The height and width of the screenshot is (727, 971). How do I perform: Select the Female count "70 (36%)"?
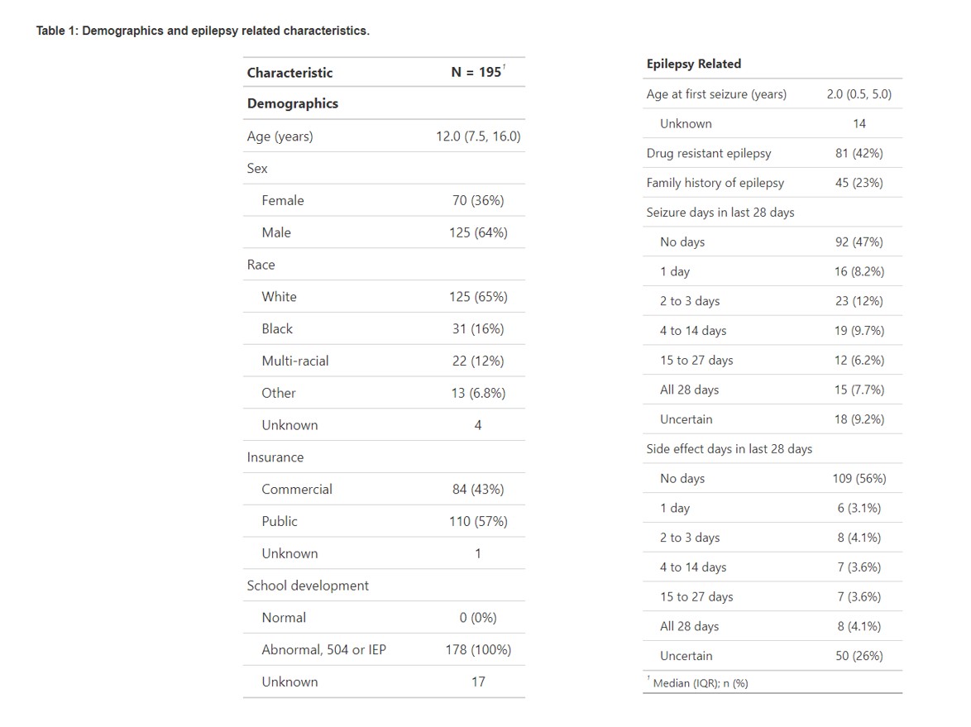[477, 201]
